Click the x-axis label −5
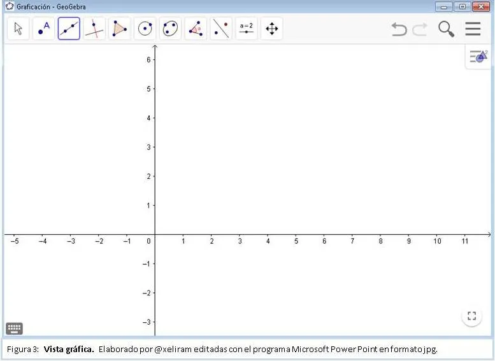The height and width of the screenshot is (361, 495). (15, 241)
